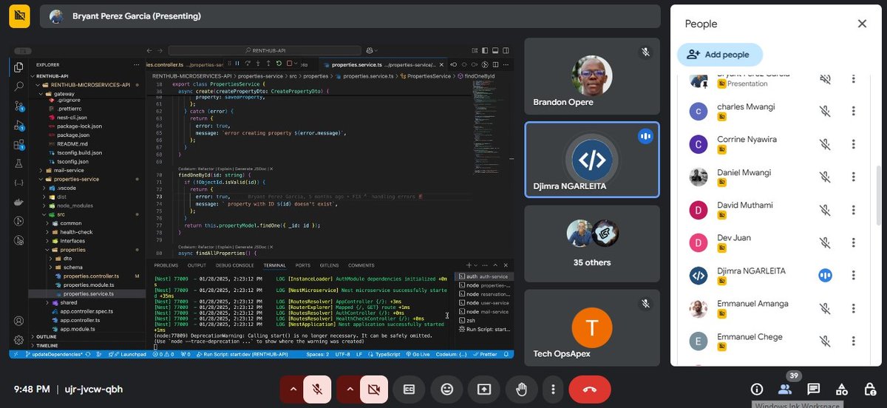Switch to the GITLENS panel tab
The height and width of the screenshot is (408, 887).
tap(330, 265)
